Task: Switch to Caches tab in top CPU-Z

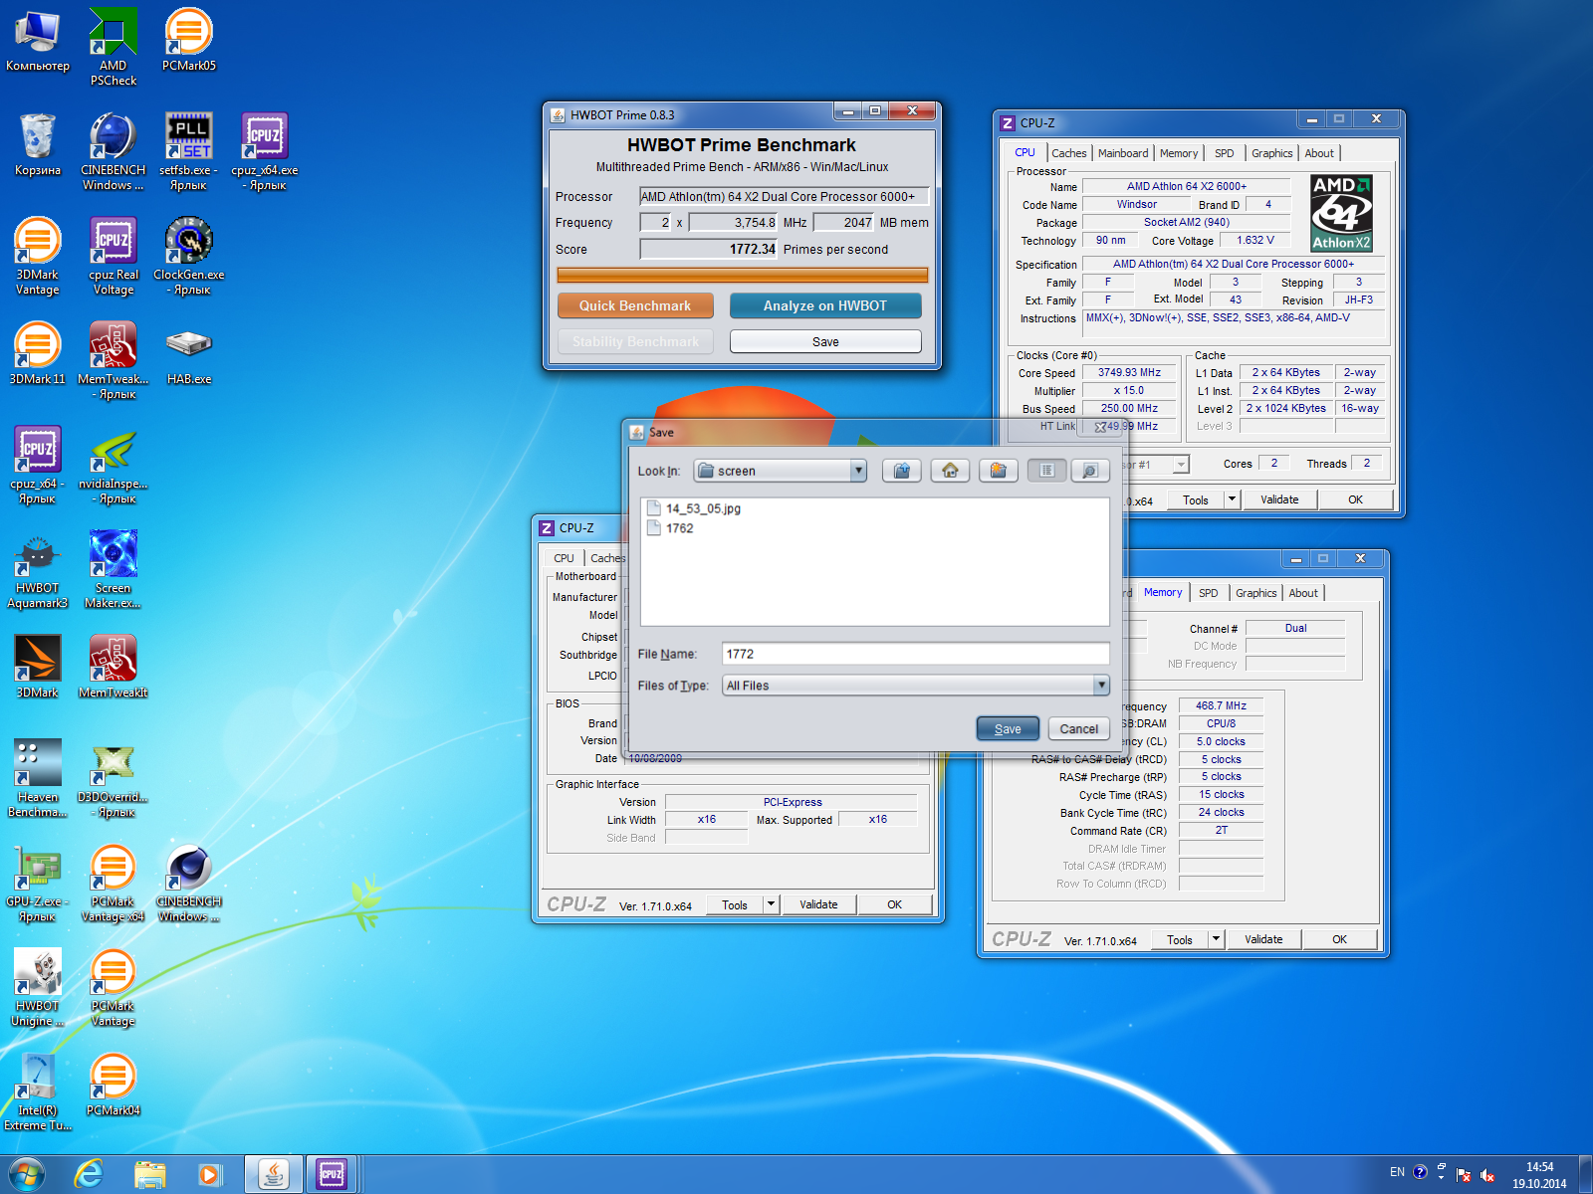Action: tap(1069, 153)
